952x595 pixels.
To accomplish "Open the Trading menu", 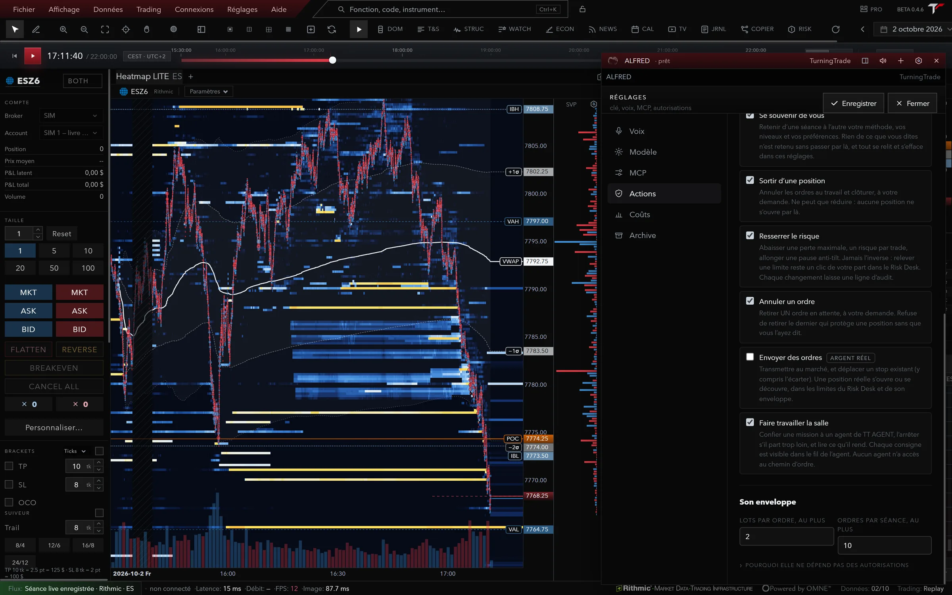I will coord(149,9).
